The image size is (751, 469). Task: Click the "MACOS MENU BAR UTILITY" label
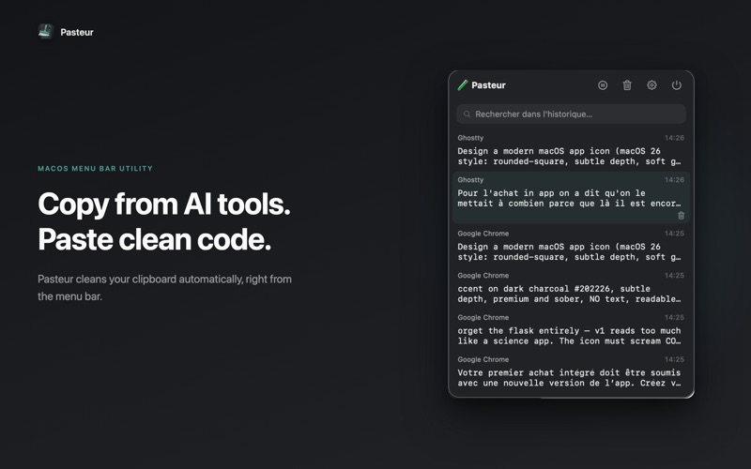pyautogui.click(x=96, y=169)
